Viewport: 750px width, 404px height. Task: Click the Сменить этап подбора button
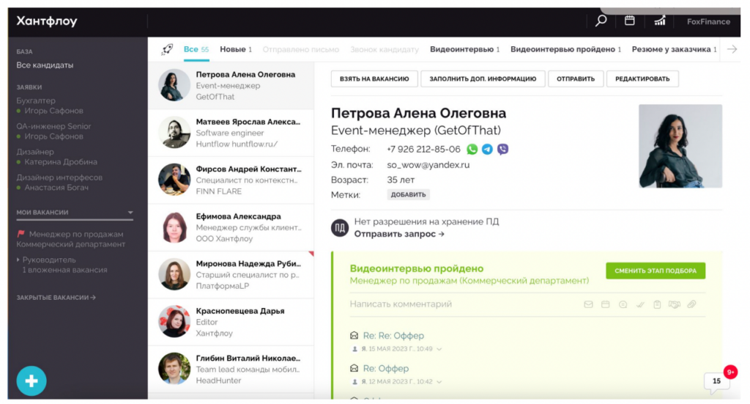655,271
